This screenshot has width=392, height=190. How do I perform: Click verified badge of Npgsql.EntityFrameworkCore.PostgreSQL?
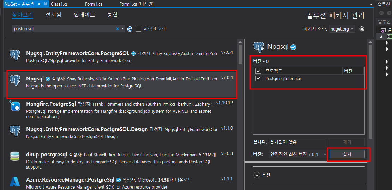point(133,53)
